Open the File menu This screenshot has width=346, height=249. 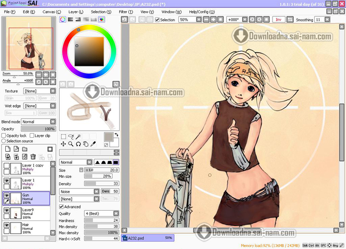coord(10,12)
